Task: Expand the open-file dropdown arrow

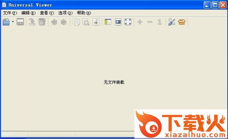Action: pyautogui.click(x=13, y=22)
